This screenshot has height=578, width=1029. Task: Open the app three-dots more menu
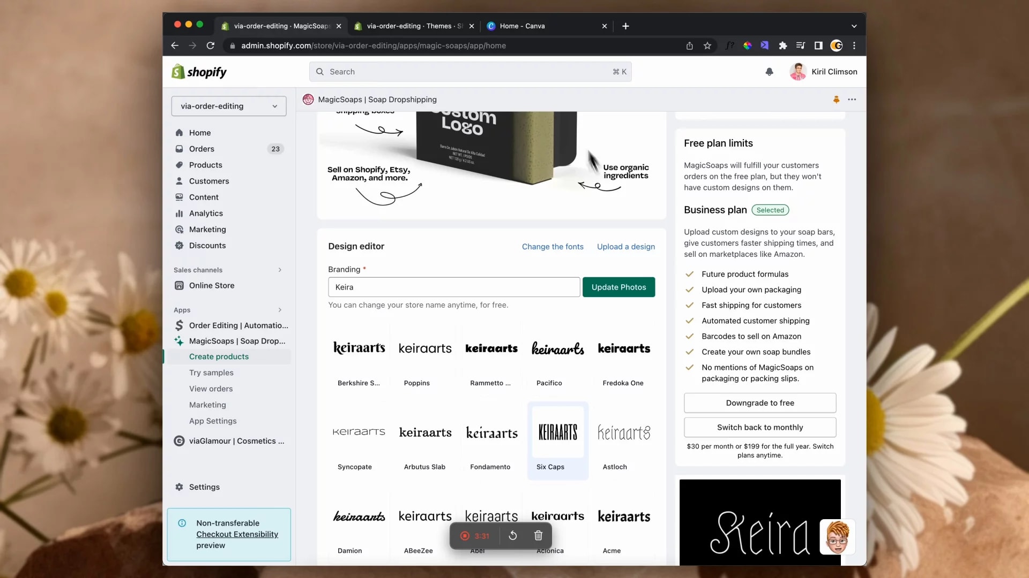[x=852, y=100]
